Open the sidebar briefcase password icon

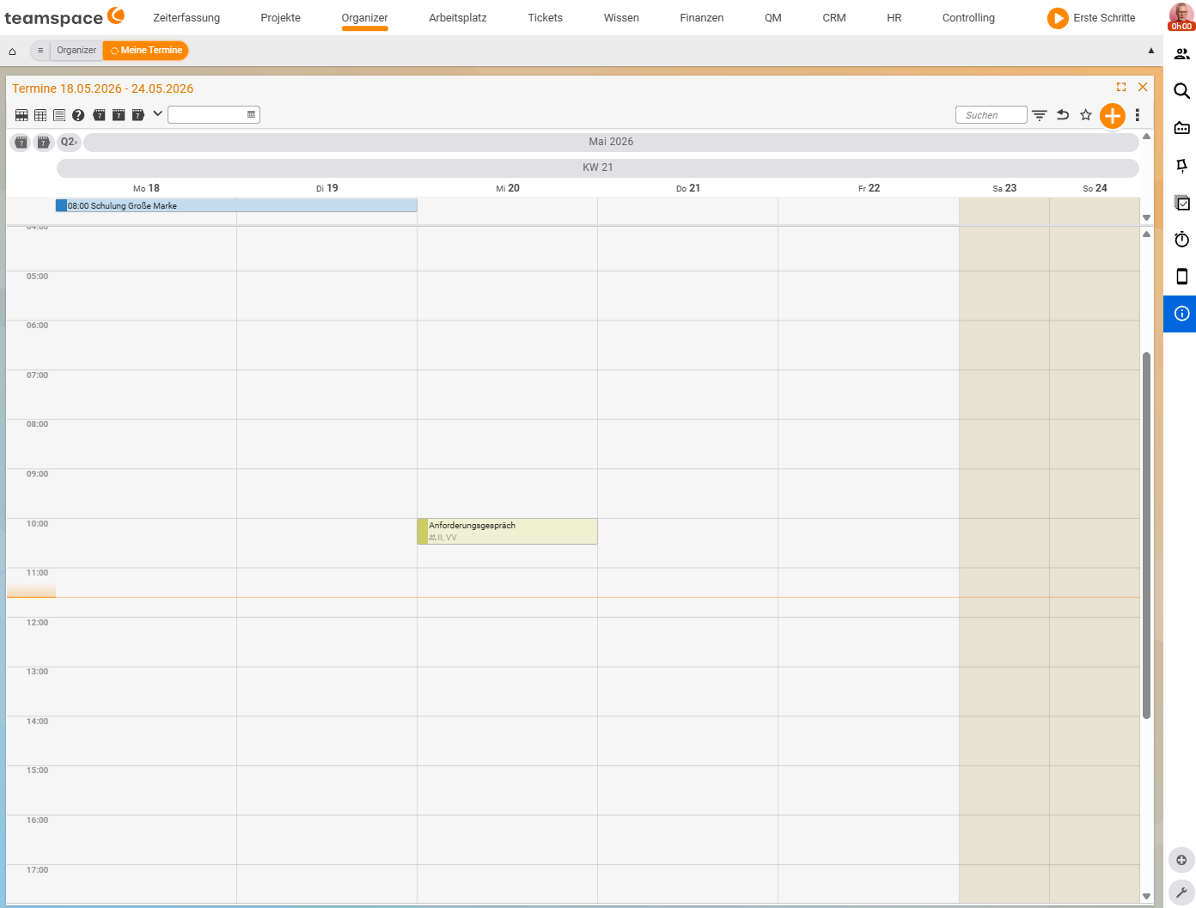[1182, 128]
